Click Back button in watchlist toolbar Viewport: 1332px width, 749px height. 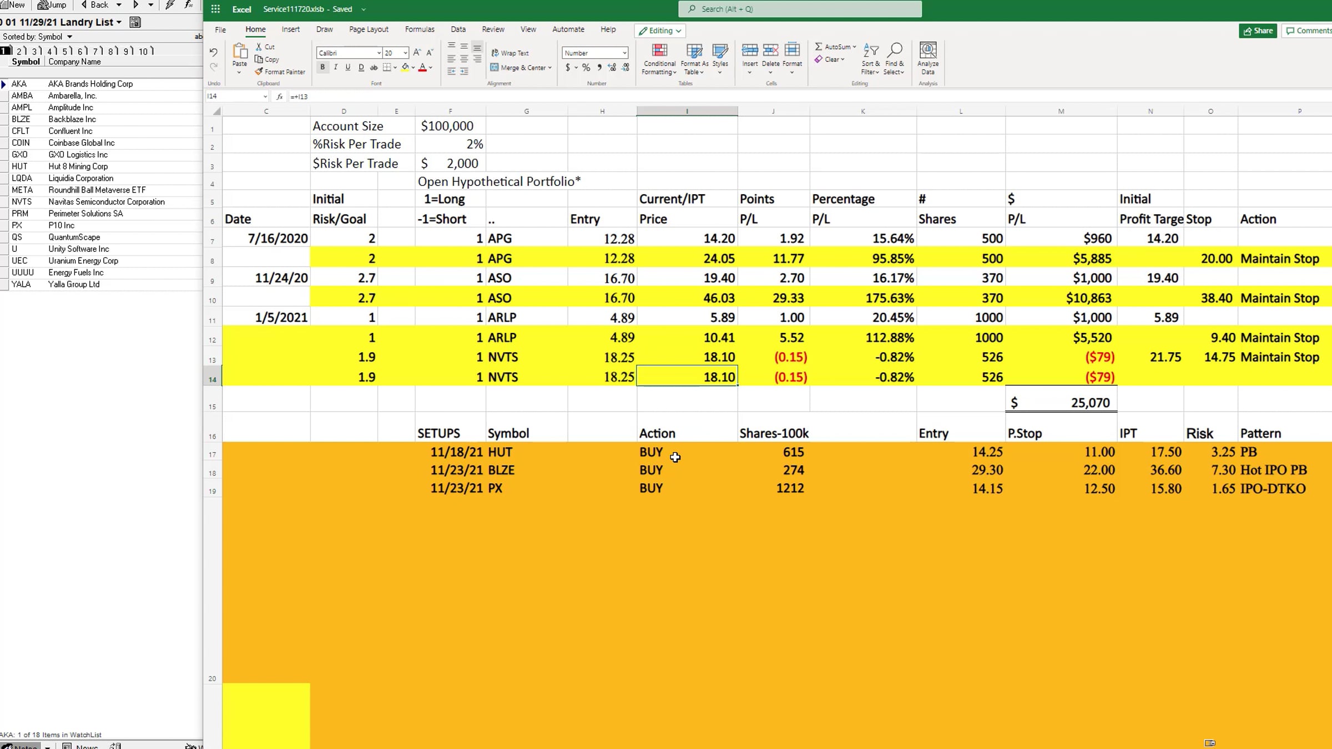(x=95, y=5)
